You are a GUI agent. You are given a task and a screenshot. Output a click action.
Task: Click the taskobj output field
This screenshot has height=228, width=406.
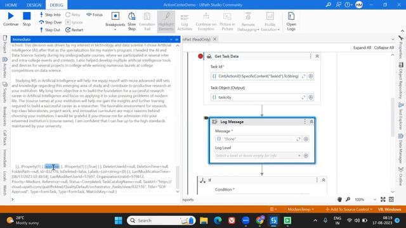[258, 98]
